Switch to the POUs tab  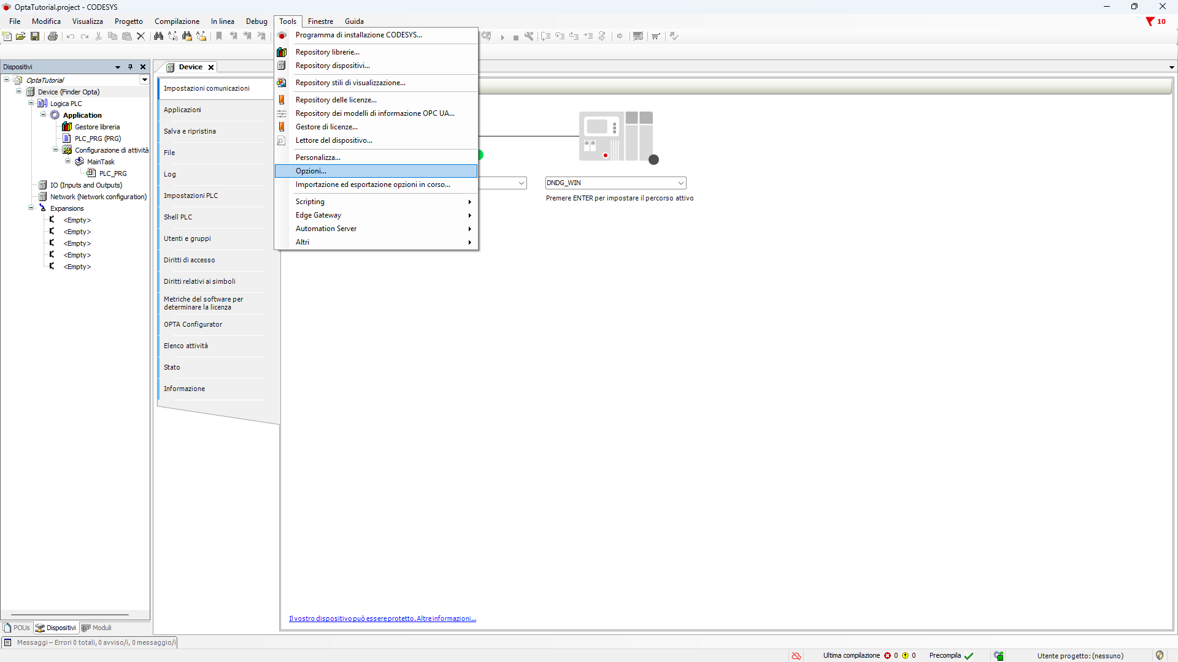click(17, 628)
